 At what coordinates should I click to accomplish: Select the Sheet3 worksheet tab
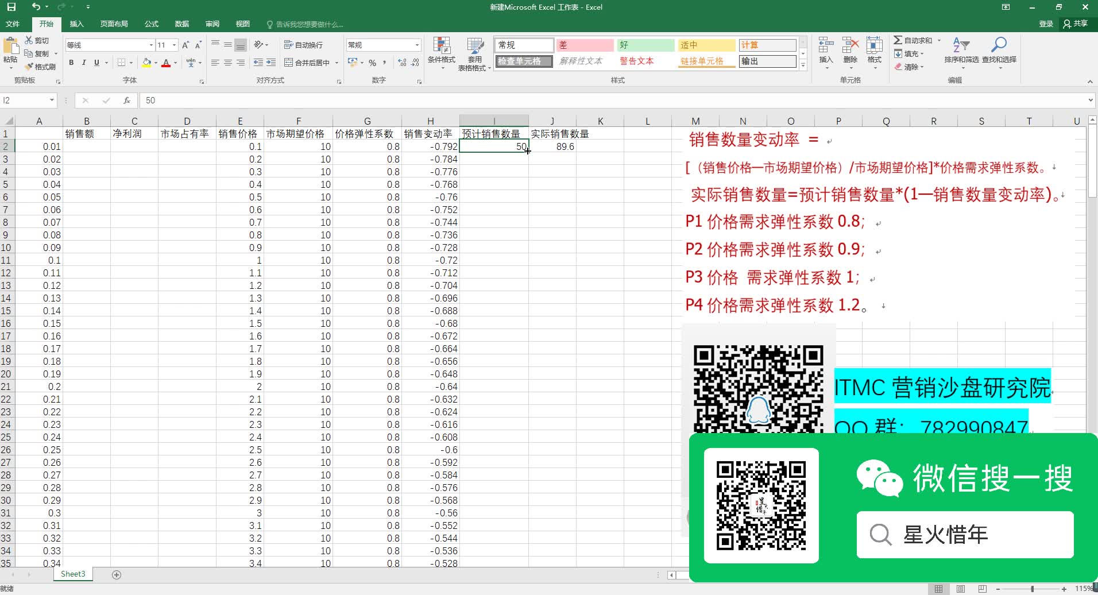click(73, 574)
